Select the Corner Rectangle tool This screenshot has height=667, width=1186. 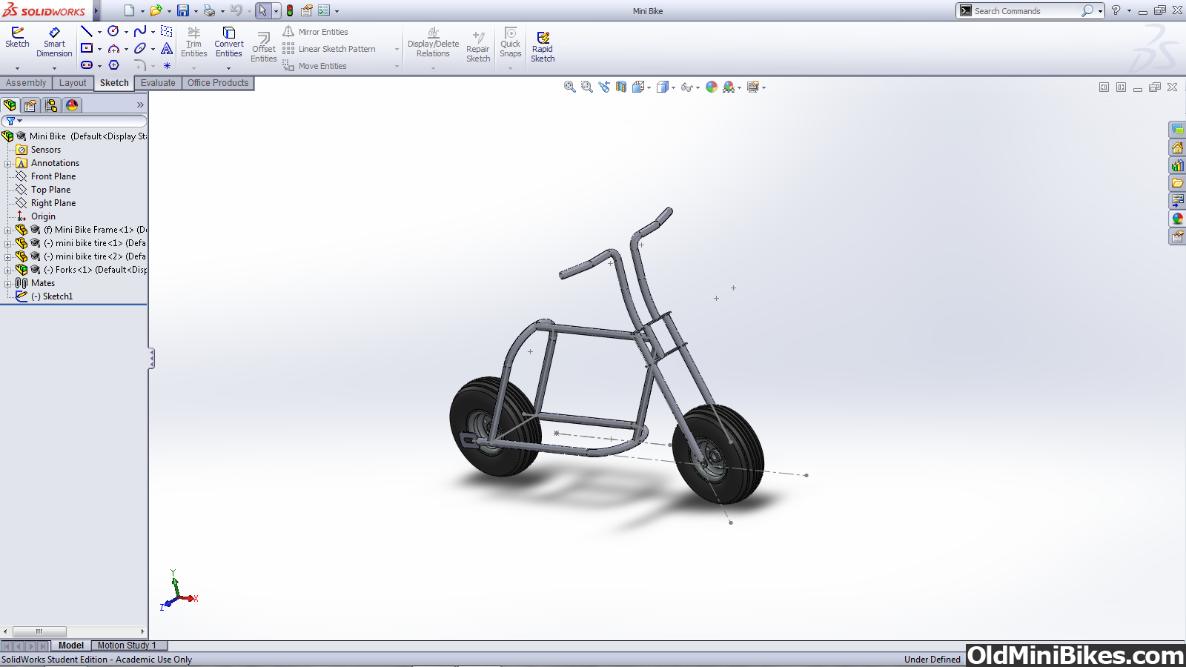87,48
